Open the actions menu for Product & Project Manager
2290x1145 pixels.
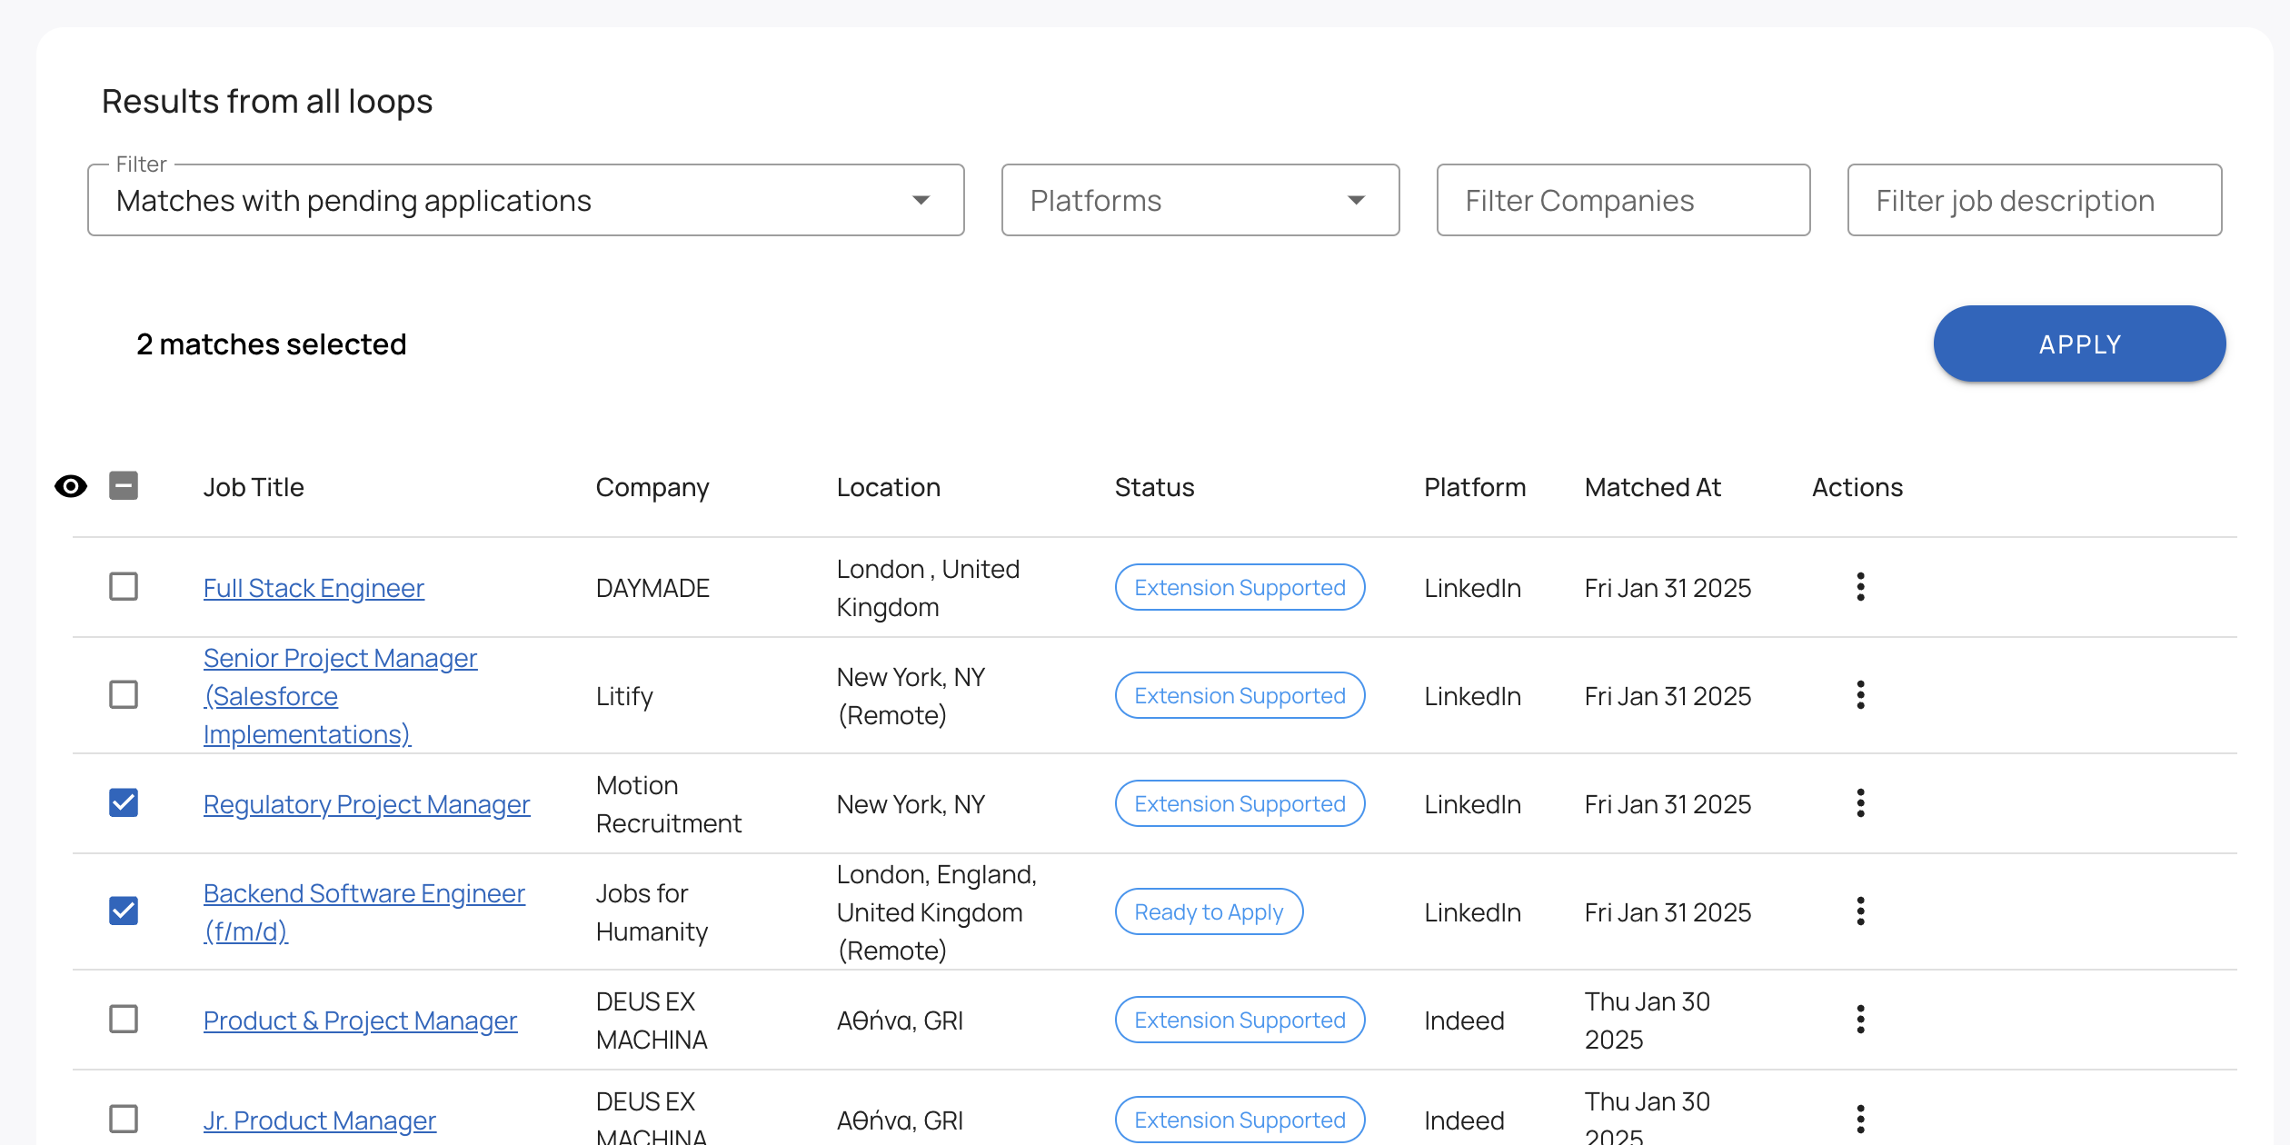pyautogui.click(x=1860, y=1020)
